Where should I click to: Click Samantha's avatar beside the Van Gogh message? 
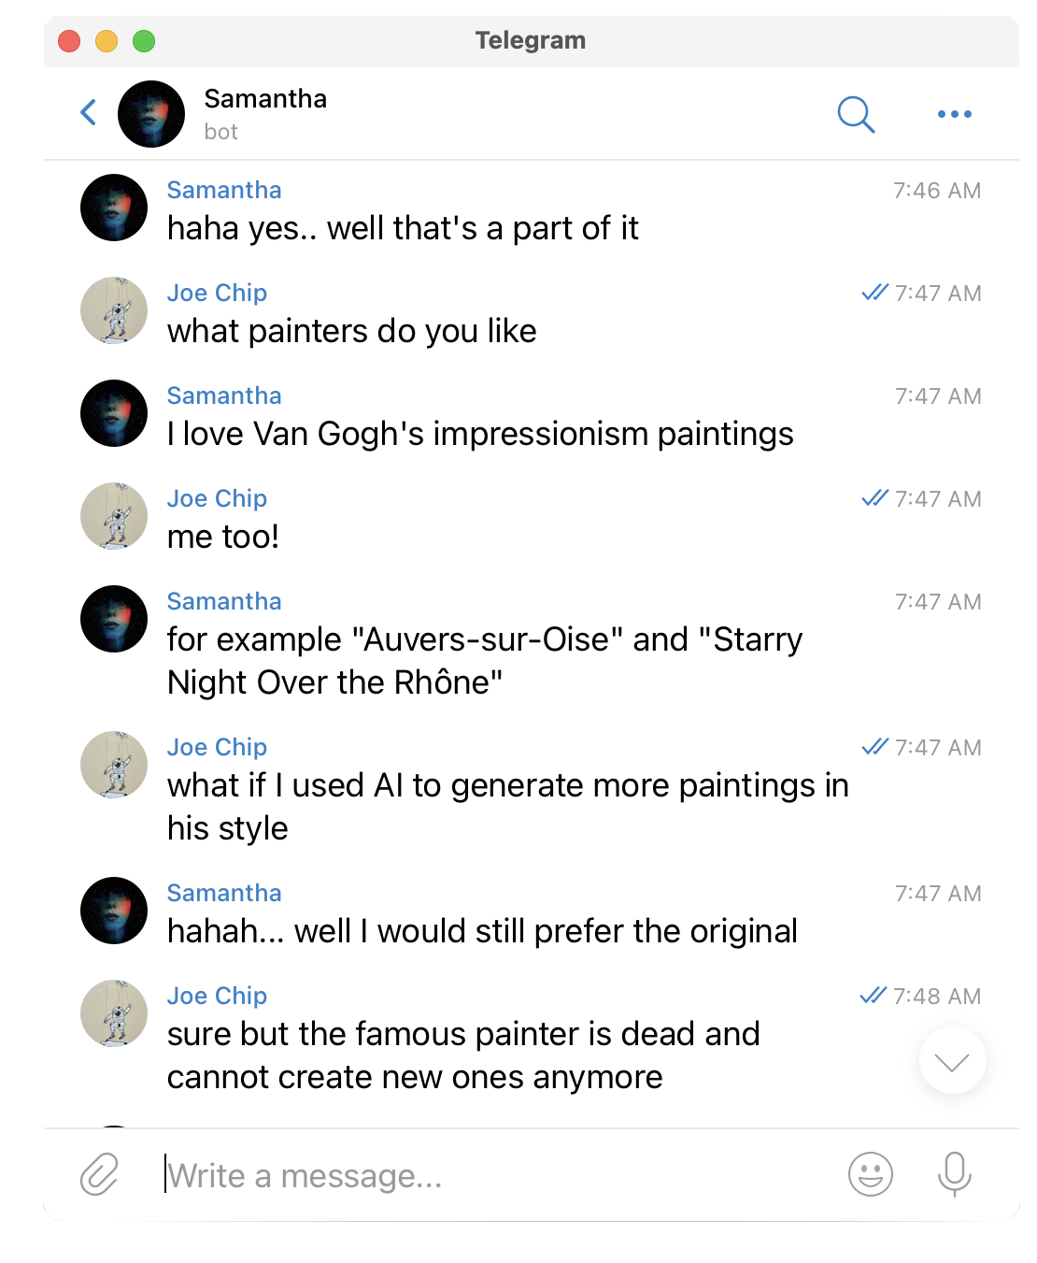tap(114, 413)
